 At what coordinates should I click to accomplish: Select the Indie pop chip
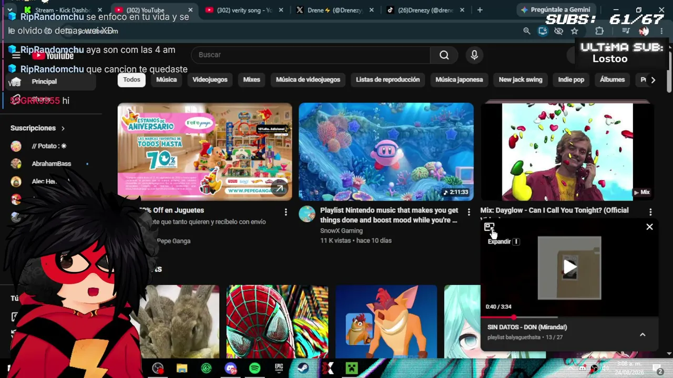click(571, 80)
